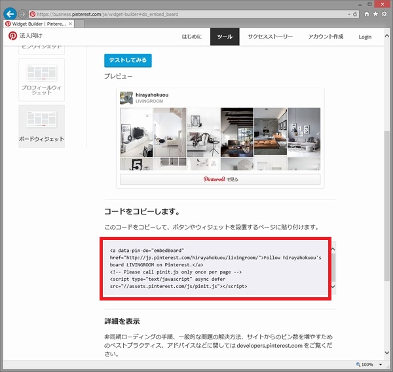Open the browser tools gear icon

(384, 13)
